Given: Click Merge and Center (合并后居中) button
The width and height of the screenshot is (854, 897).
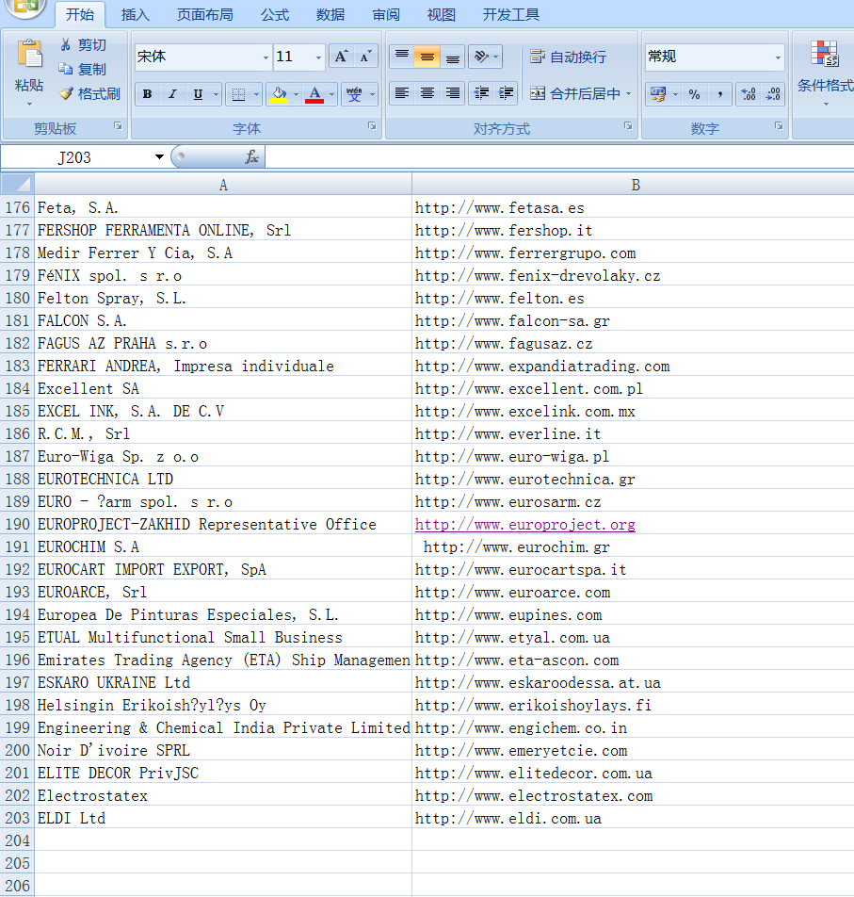Looking at the screenshot, I should click(x=575, y=93).
